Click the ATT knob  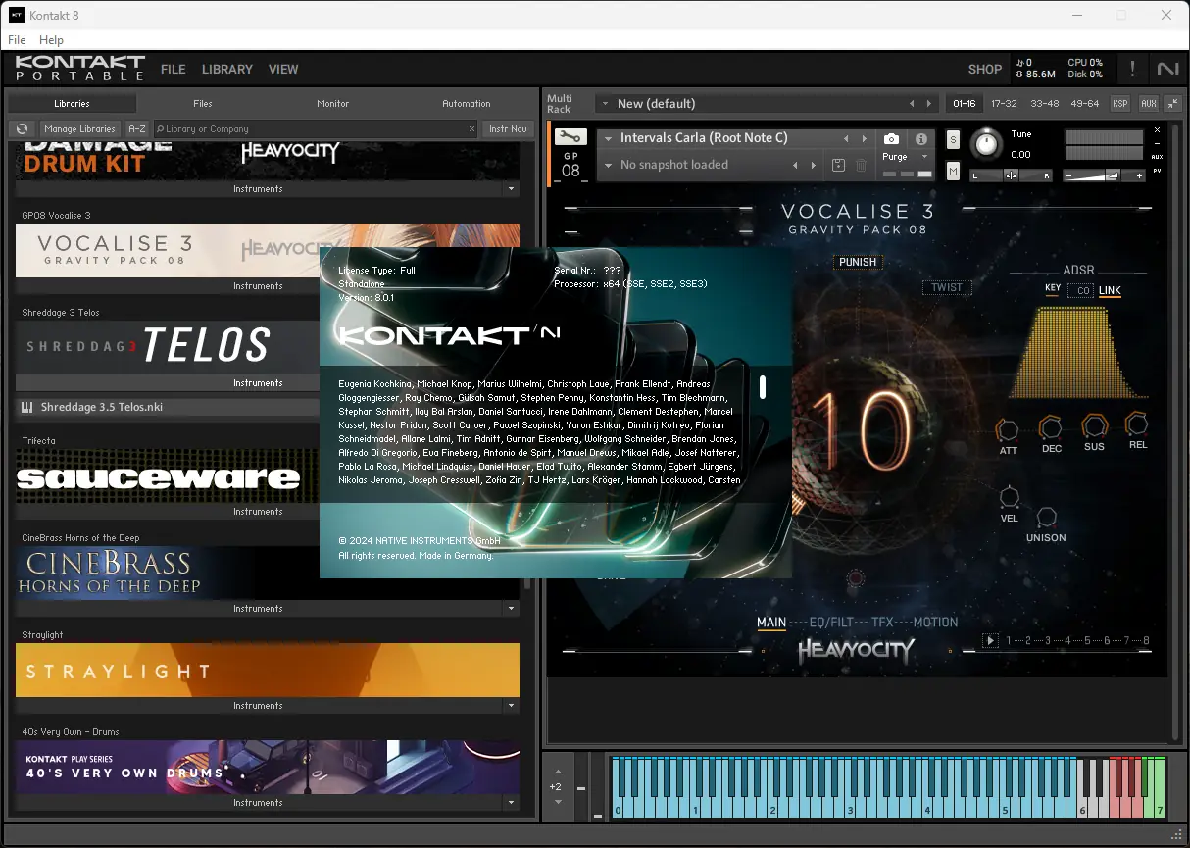click(x=1008, y=428)
